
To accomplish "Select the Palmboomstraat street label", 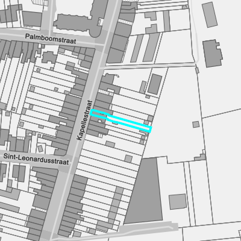I will [51, 39].
